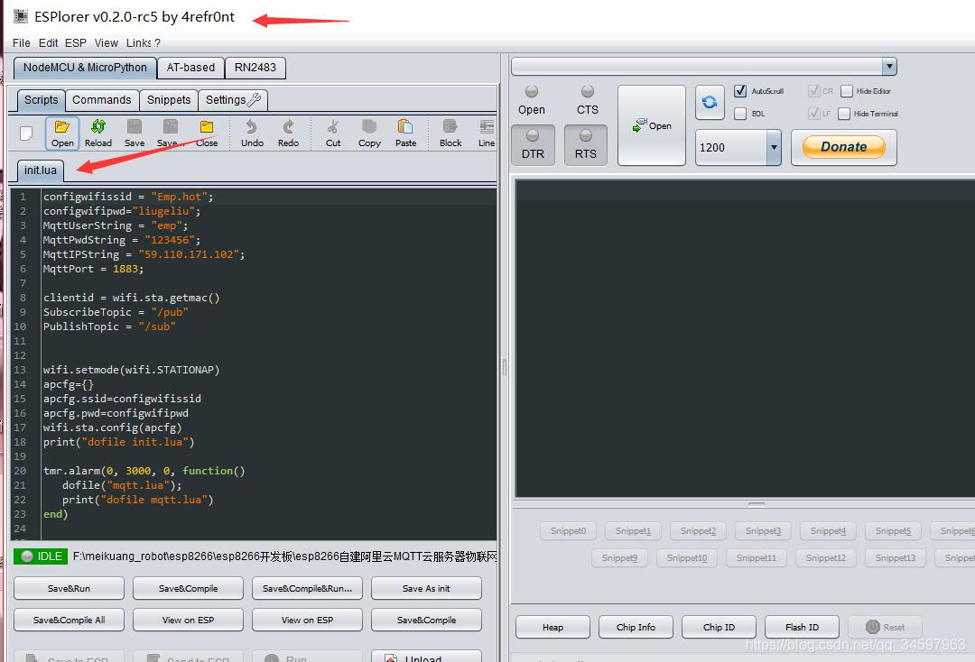The width and height of the screenshot is (975, 662).
Task: Switch to the AT-based tab
Action: (190, 68)
